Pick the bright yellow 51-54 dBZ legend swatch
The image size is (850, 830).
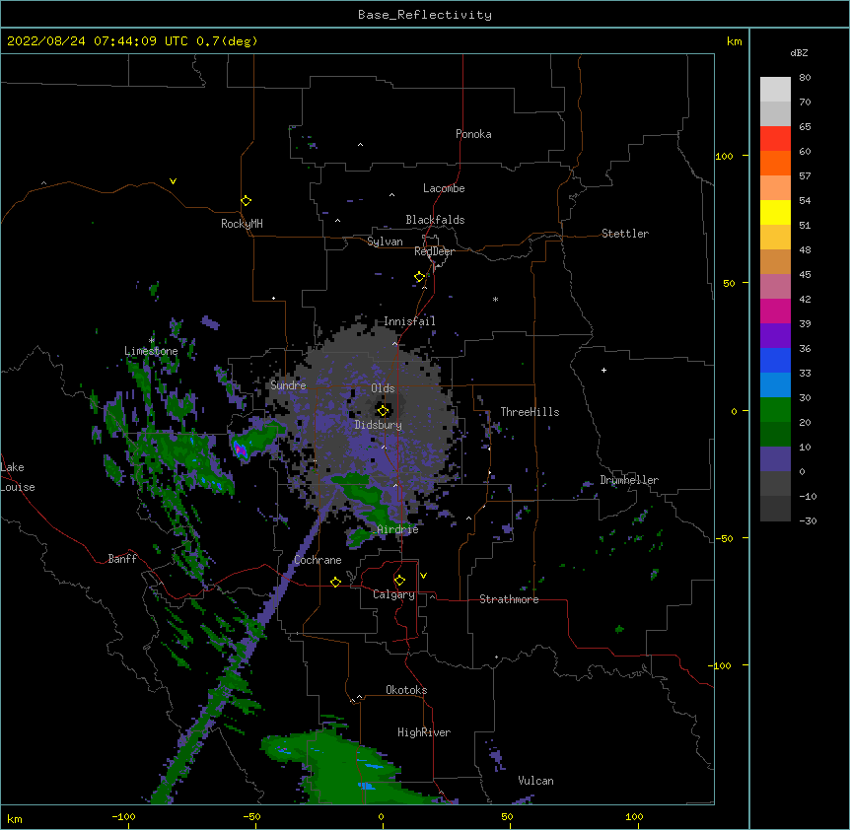coord(775,212)
